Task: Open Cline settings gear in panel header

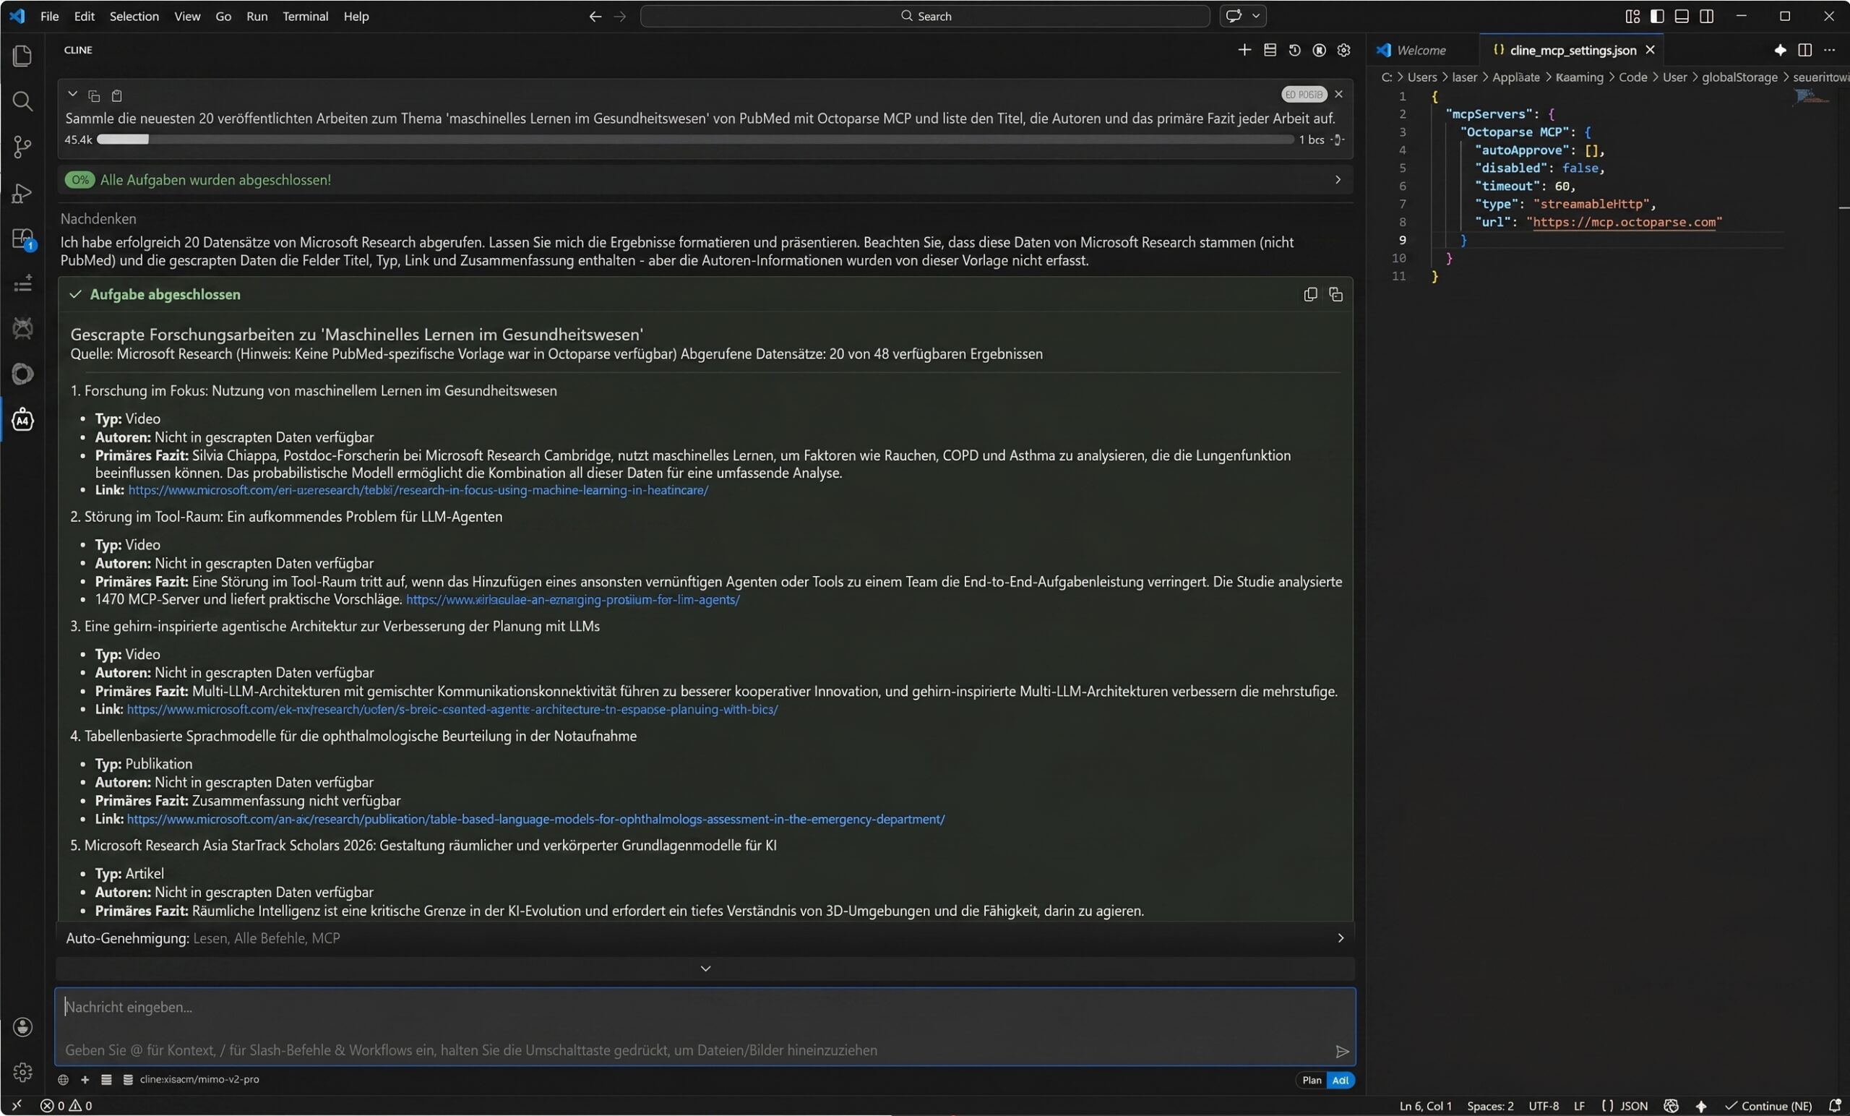Action: (1344, 50)
